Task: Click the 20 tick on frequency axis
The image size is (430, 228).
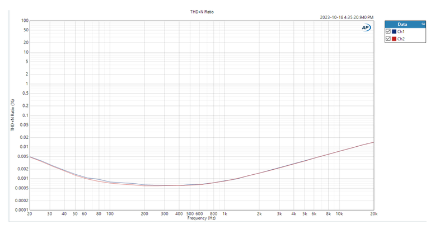Action: click(x=29, y=214)
